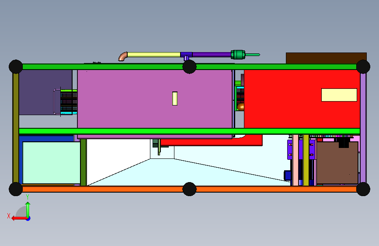Select the bottom-left black corner sphere
The width and height of the screenshot is (379, 246).
(x=16, y=189)
